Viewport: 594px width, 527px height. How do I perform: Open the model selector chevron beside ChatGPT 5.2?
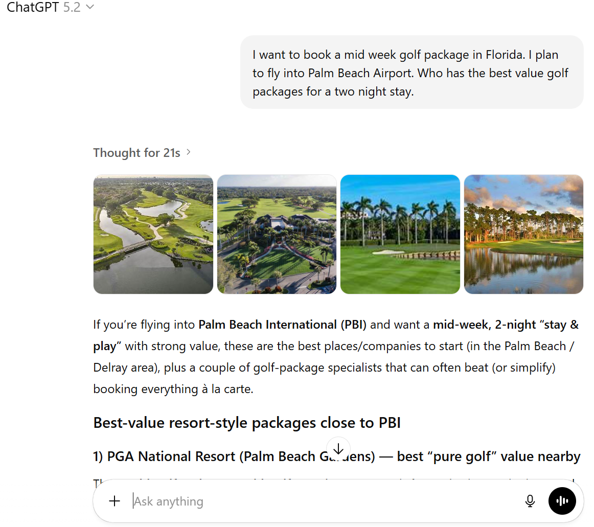pos(90,7)
